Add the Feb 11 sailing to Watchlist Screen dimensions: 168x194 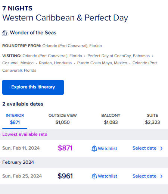[x=105, y=148]
